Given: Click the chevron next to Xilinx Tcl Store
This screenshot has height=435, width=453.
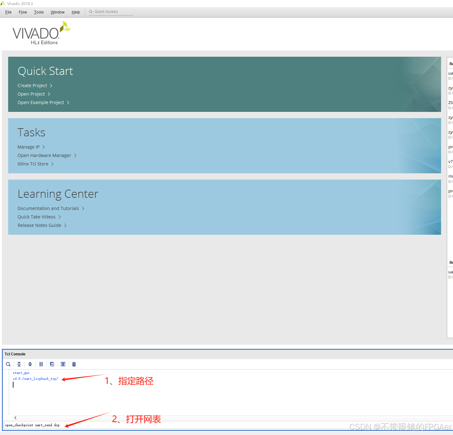Looking at the screenshot, I should tap(52, 164).
